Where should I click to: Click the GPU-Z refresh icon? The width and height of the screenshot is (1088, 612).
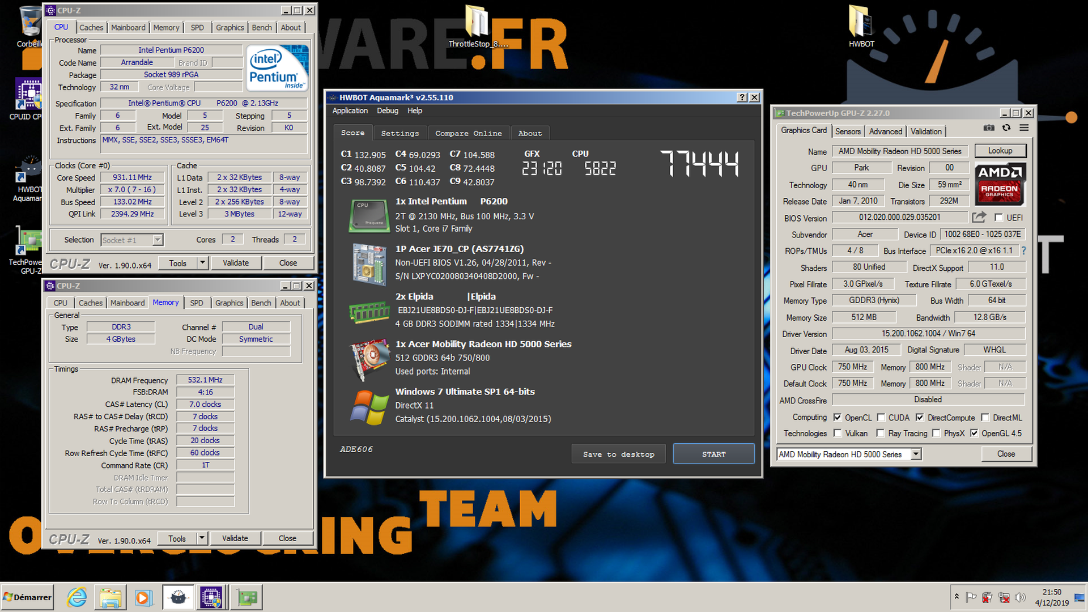pos(1006,128)
